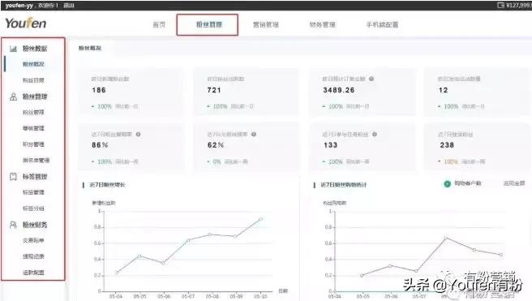Open the last sidebar item under 粉丝财务

(33, 273)
